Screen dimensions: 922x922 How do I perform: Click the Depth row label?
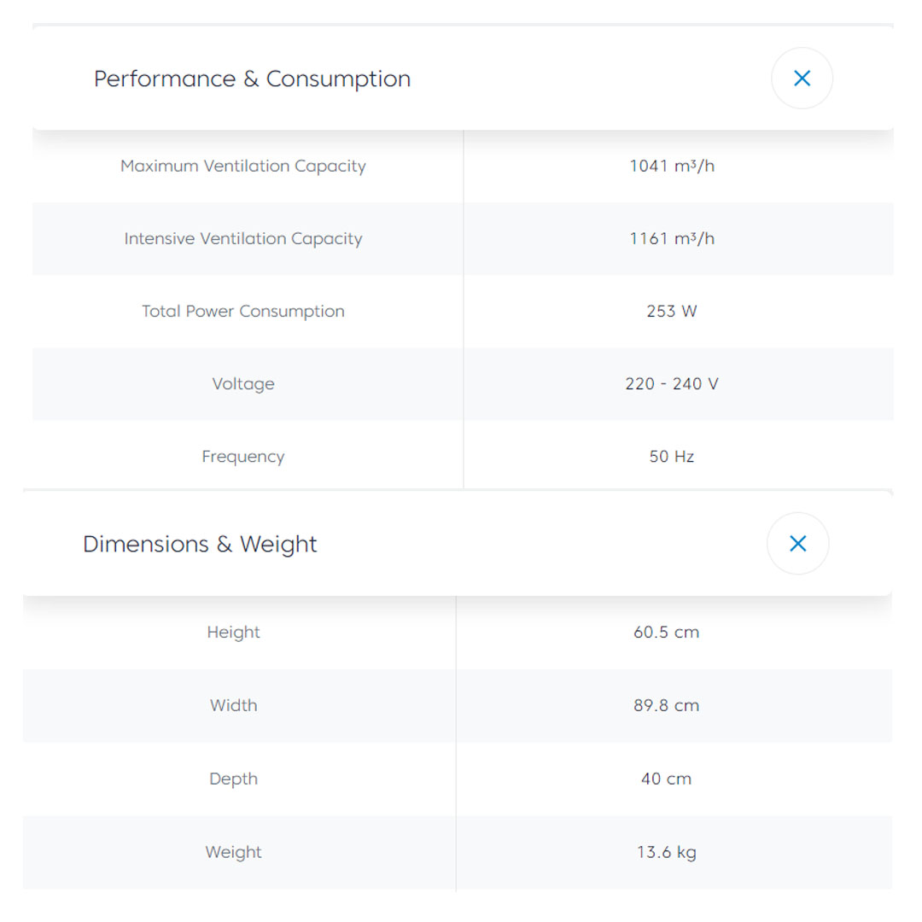click(233, 779)
